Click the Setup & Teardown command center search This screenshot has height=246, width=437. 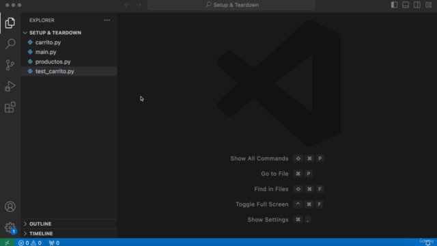(231, 5)
